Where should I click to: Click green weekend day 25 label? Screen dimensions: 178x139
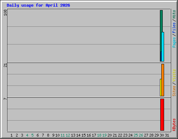click(136, 135)
